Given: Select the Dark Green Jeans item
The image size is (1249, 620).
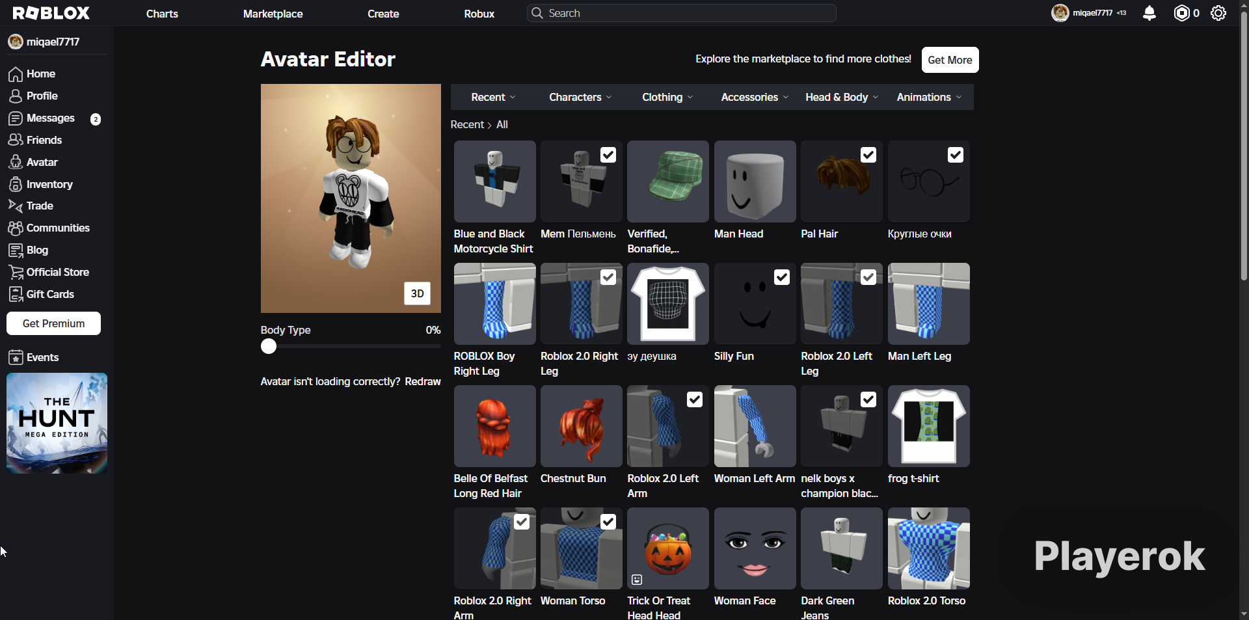Looking at the screenshot, I should [842, 548].
